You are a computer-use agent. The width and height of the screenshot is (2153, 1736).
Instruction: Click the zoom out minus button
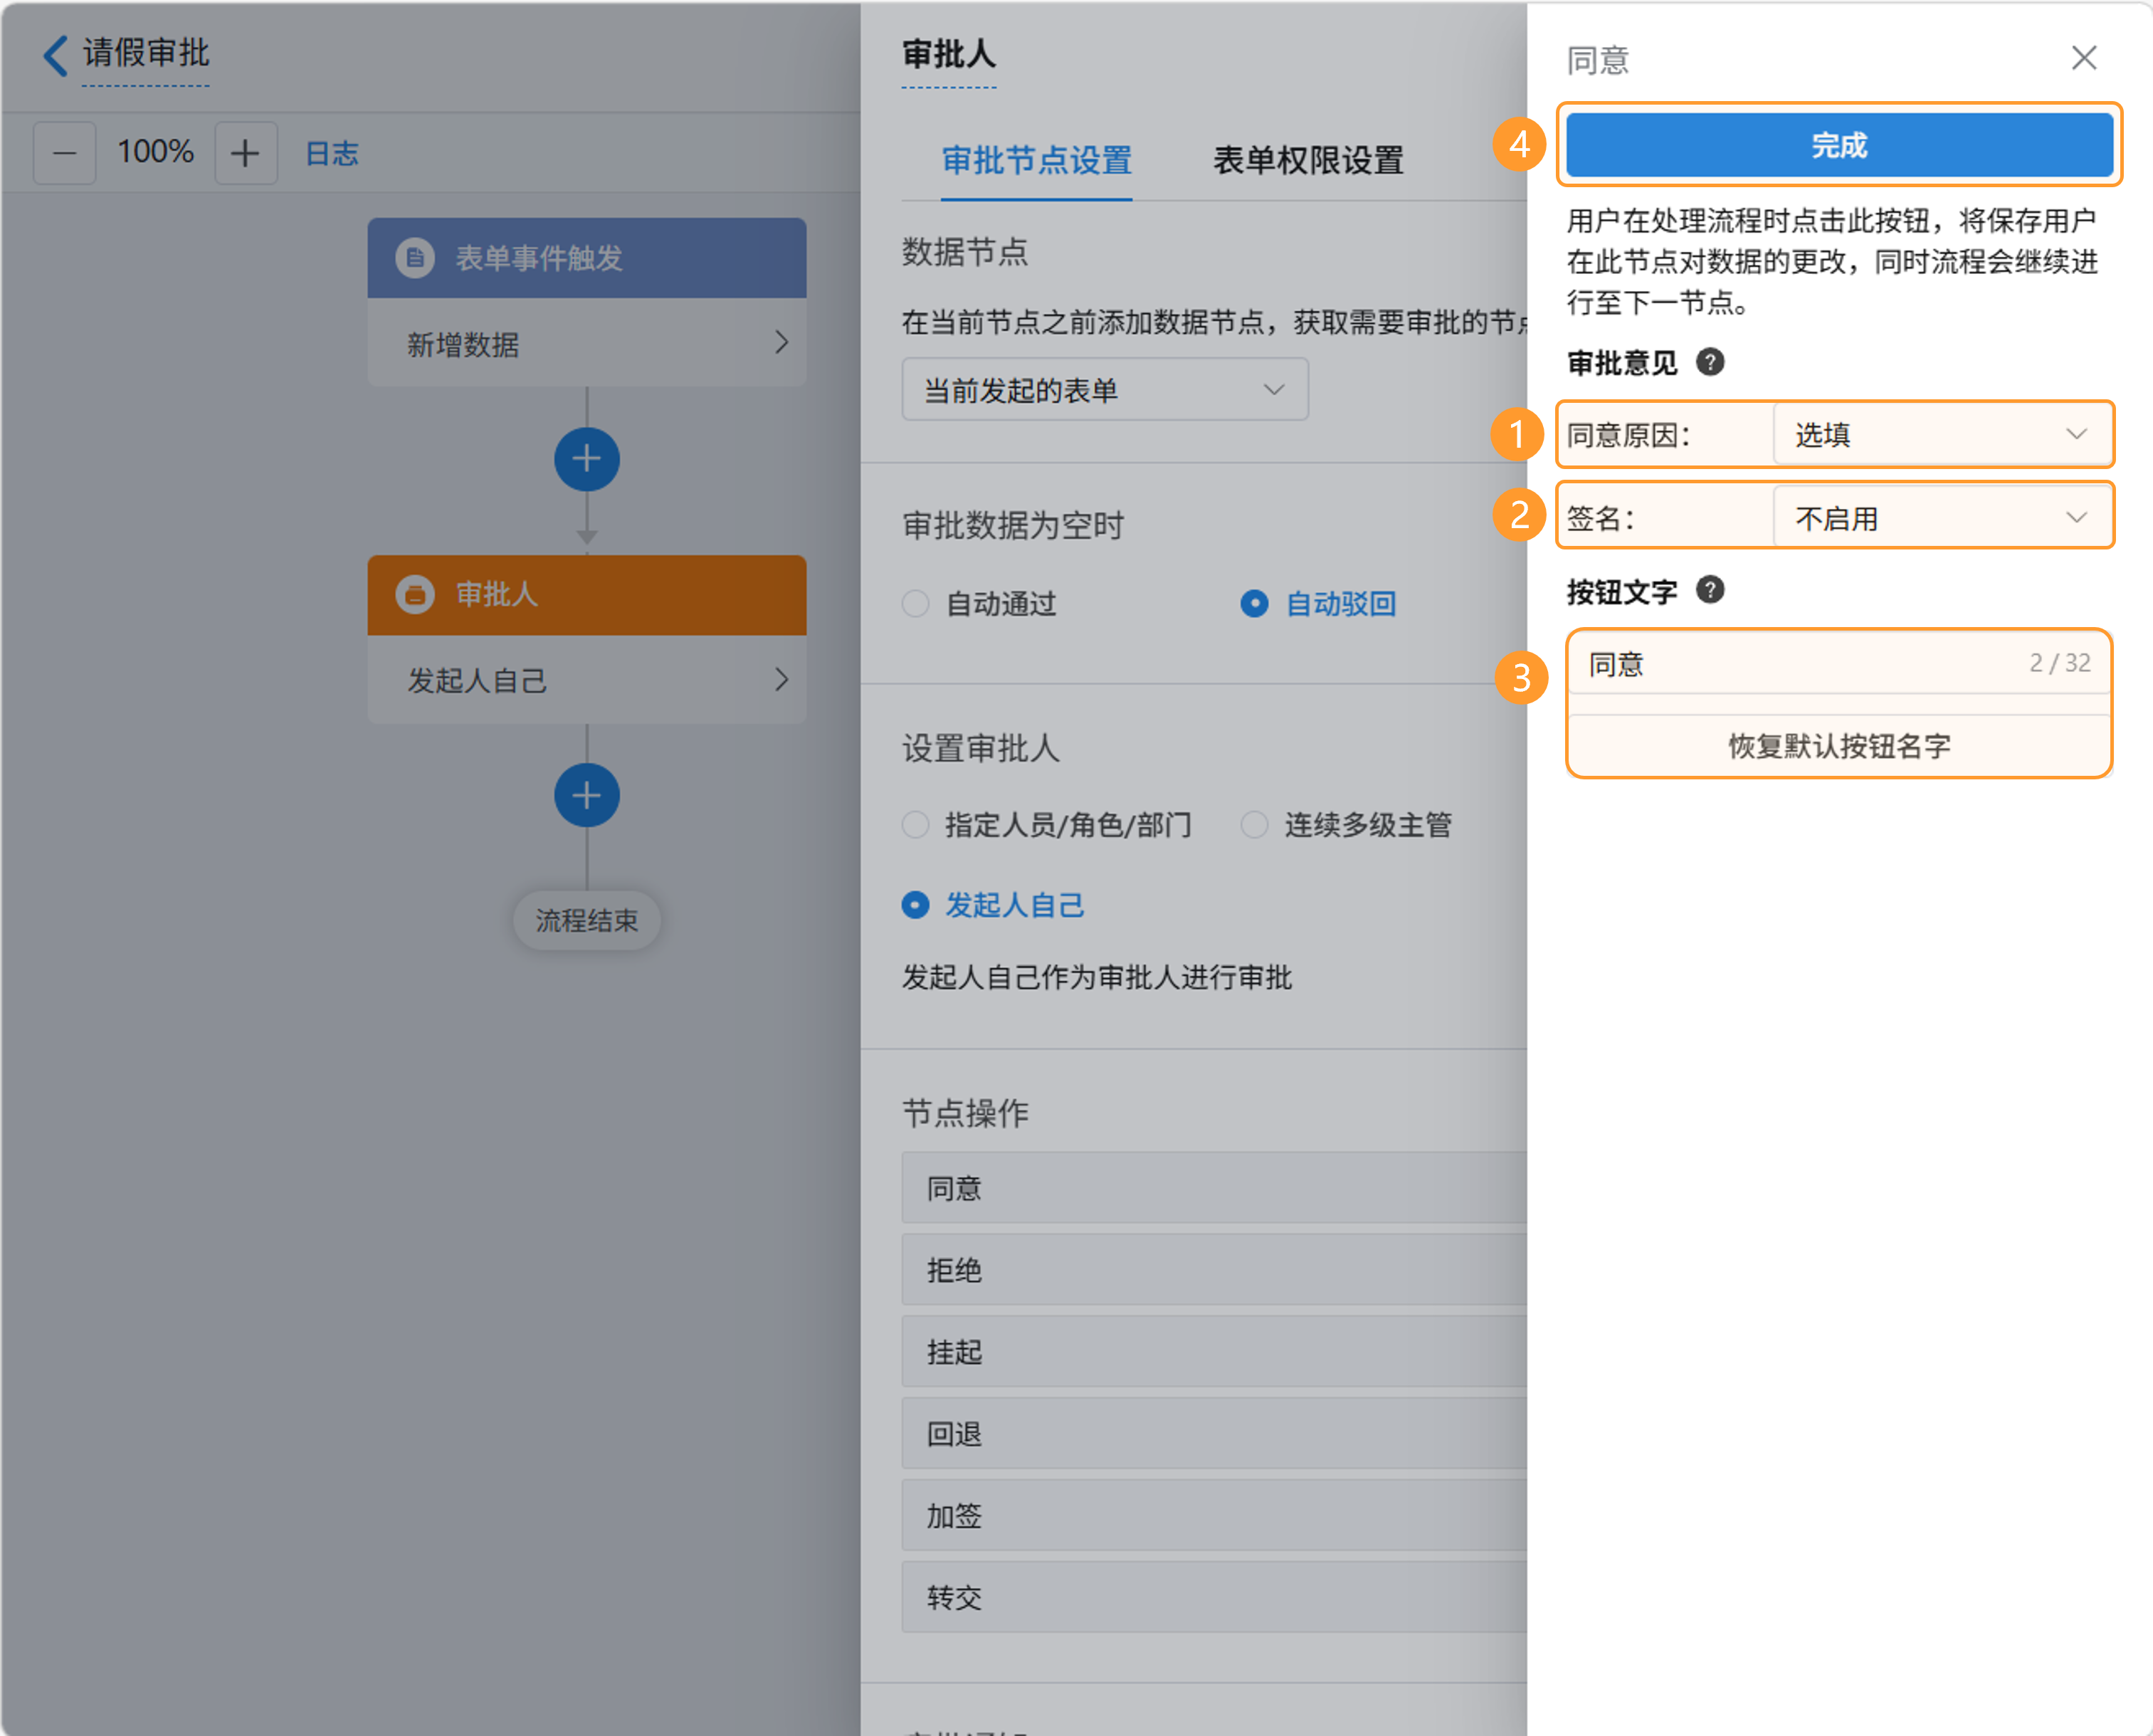(65, 153)
